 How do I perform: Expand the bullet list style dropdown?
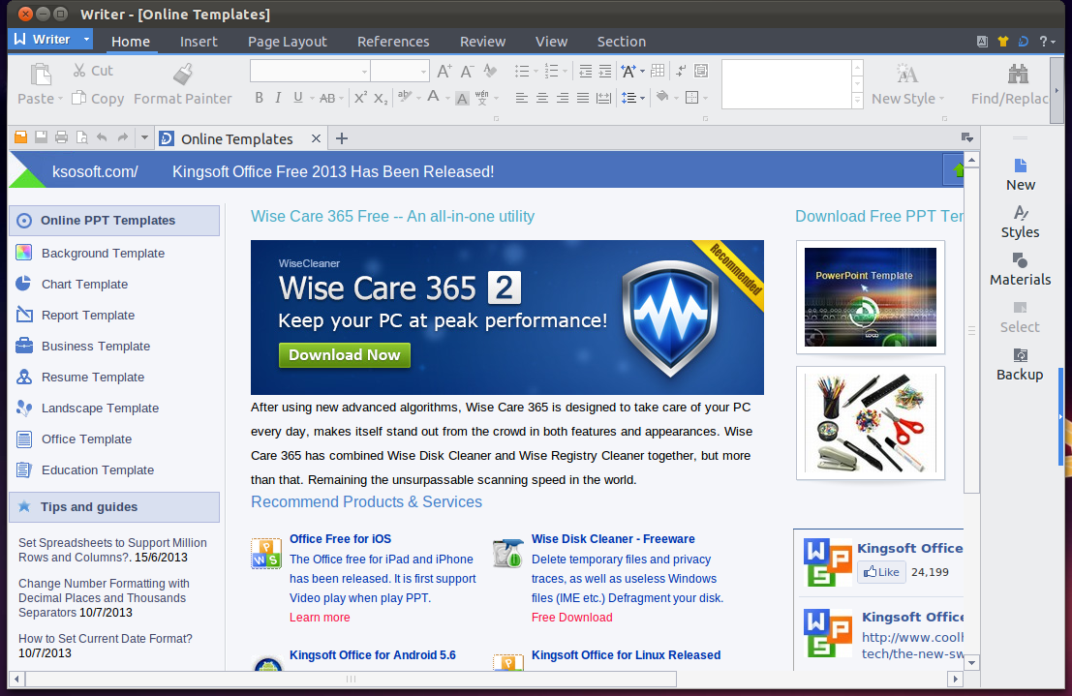point(536,71)
